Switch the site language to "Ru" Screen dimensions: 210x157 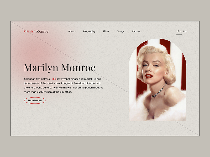(x=185, y=31)
